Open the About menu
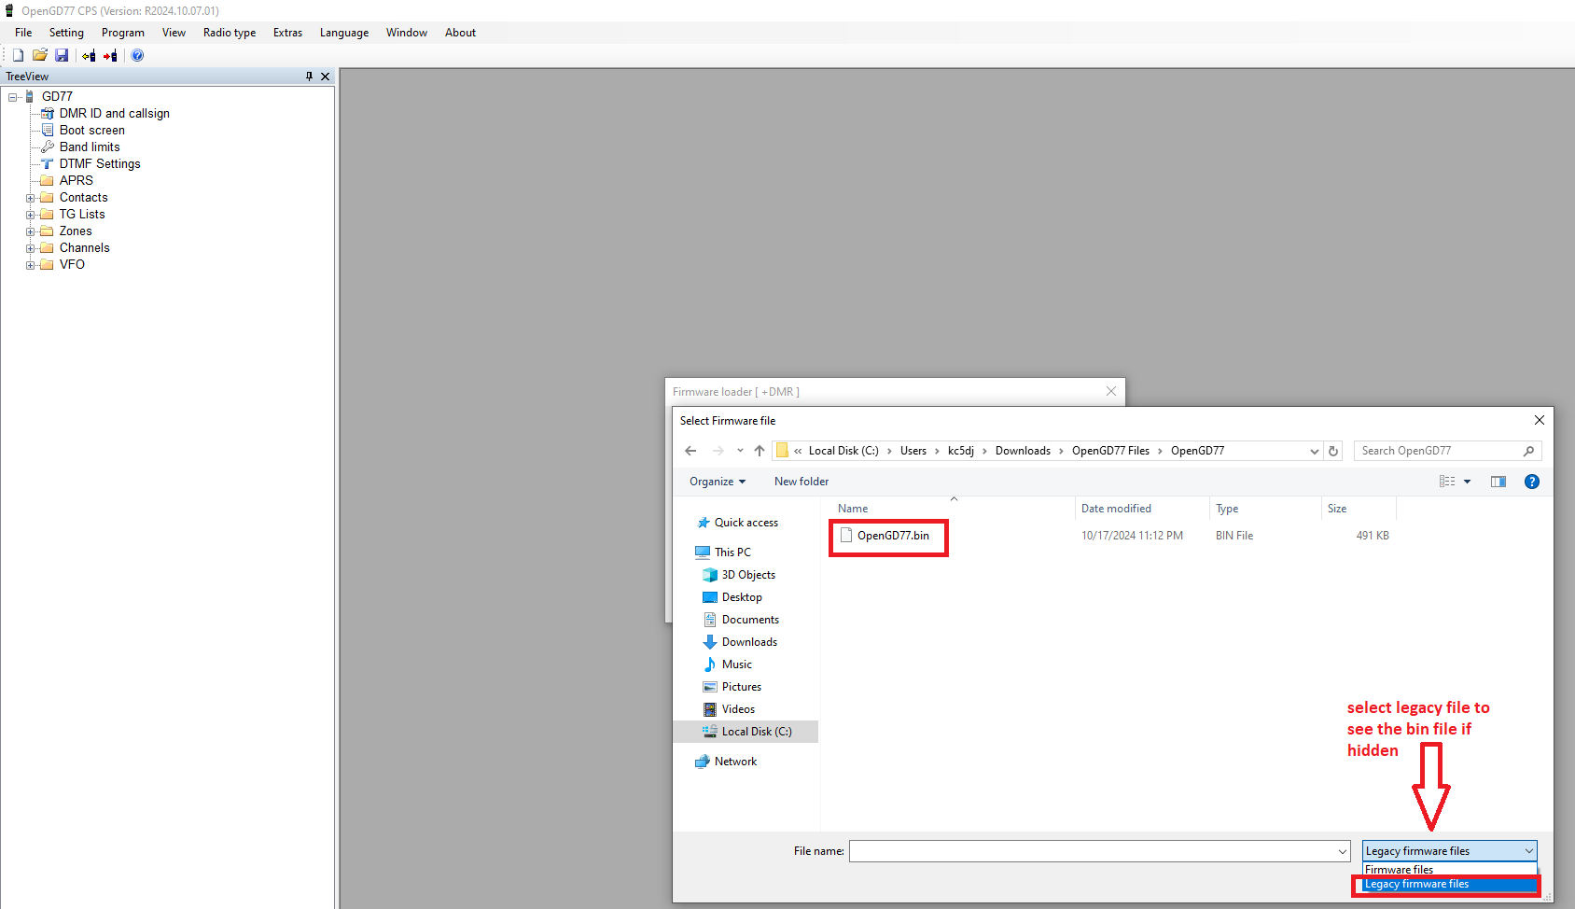The width and height of the screenshot is (1575, 909). (x=460, y=33)
